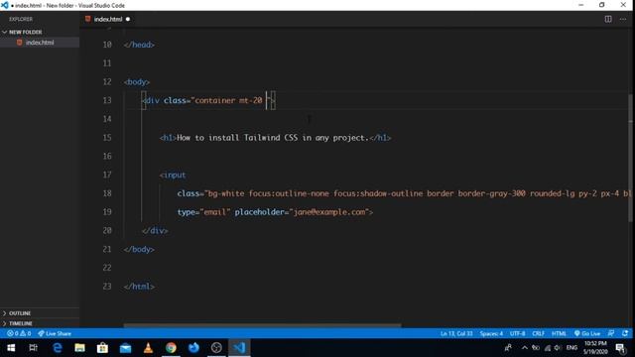Click type="email" attribute on line 19
The width and height of the screenshot is (635, 357).
point(203,212)
